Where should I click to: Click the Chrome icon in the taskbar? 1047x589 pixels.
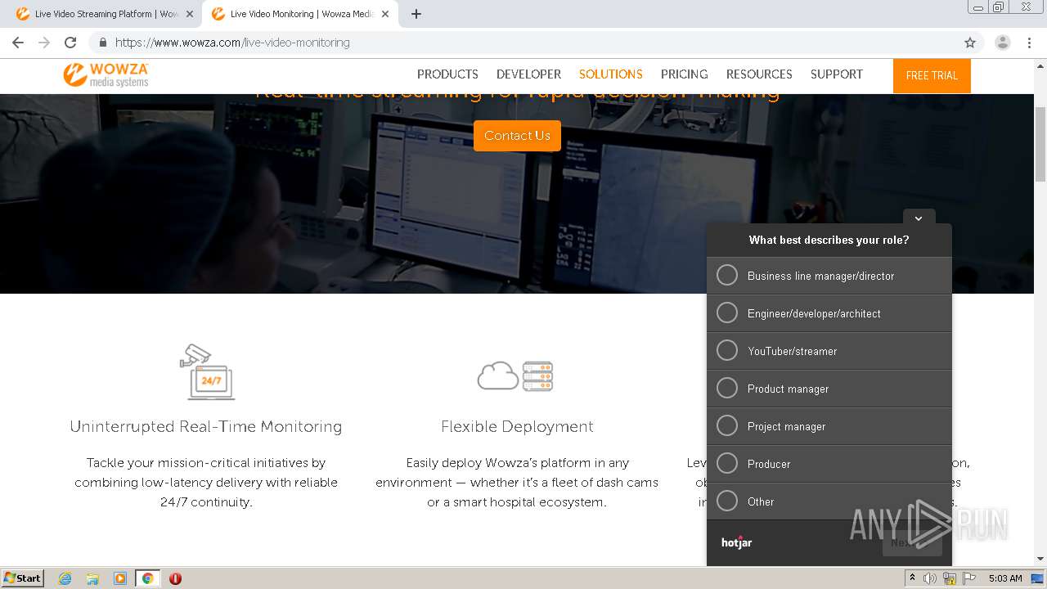coord(148,578)
